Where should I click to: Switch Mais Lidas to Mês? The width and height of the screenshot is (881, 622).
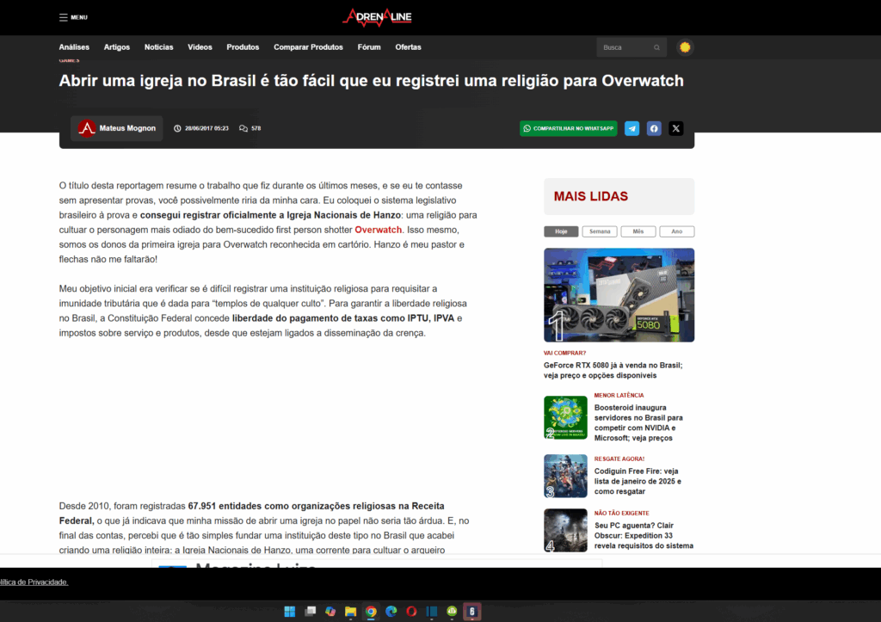(638, 231)
